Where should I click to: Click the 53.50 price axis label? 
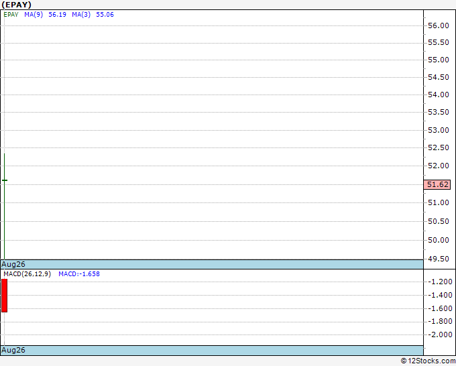point(439,112)
